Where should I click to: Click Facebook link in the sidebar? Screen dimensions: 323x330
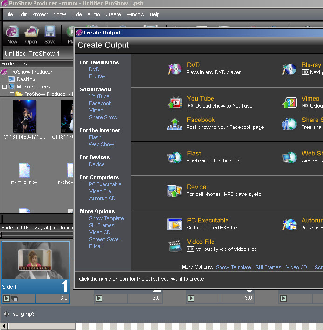pyautogui.click(x=100, y=103)
